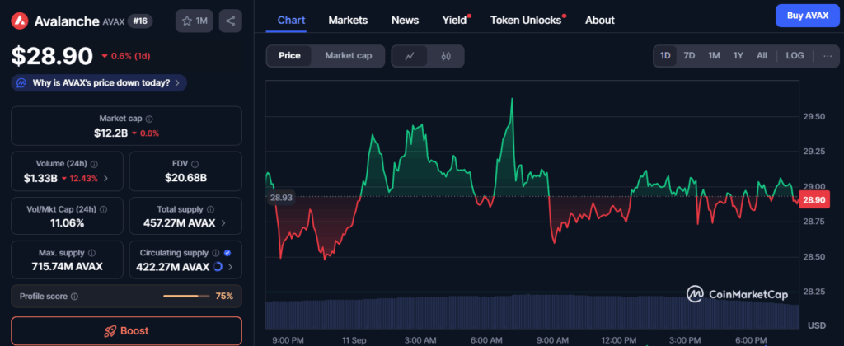Set chart range to 1D

666,56
